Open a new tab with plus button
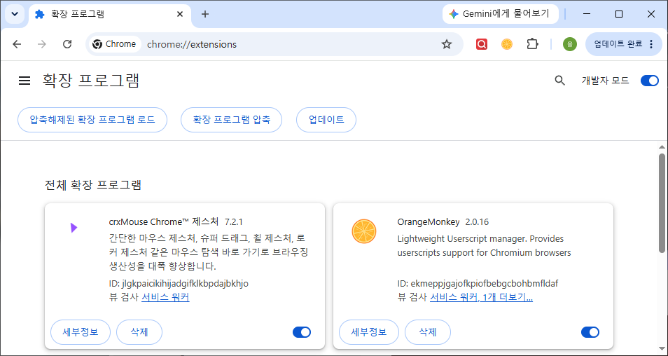 pos(205,14)
